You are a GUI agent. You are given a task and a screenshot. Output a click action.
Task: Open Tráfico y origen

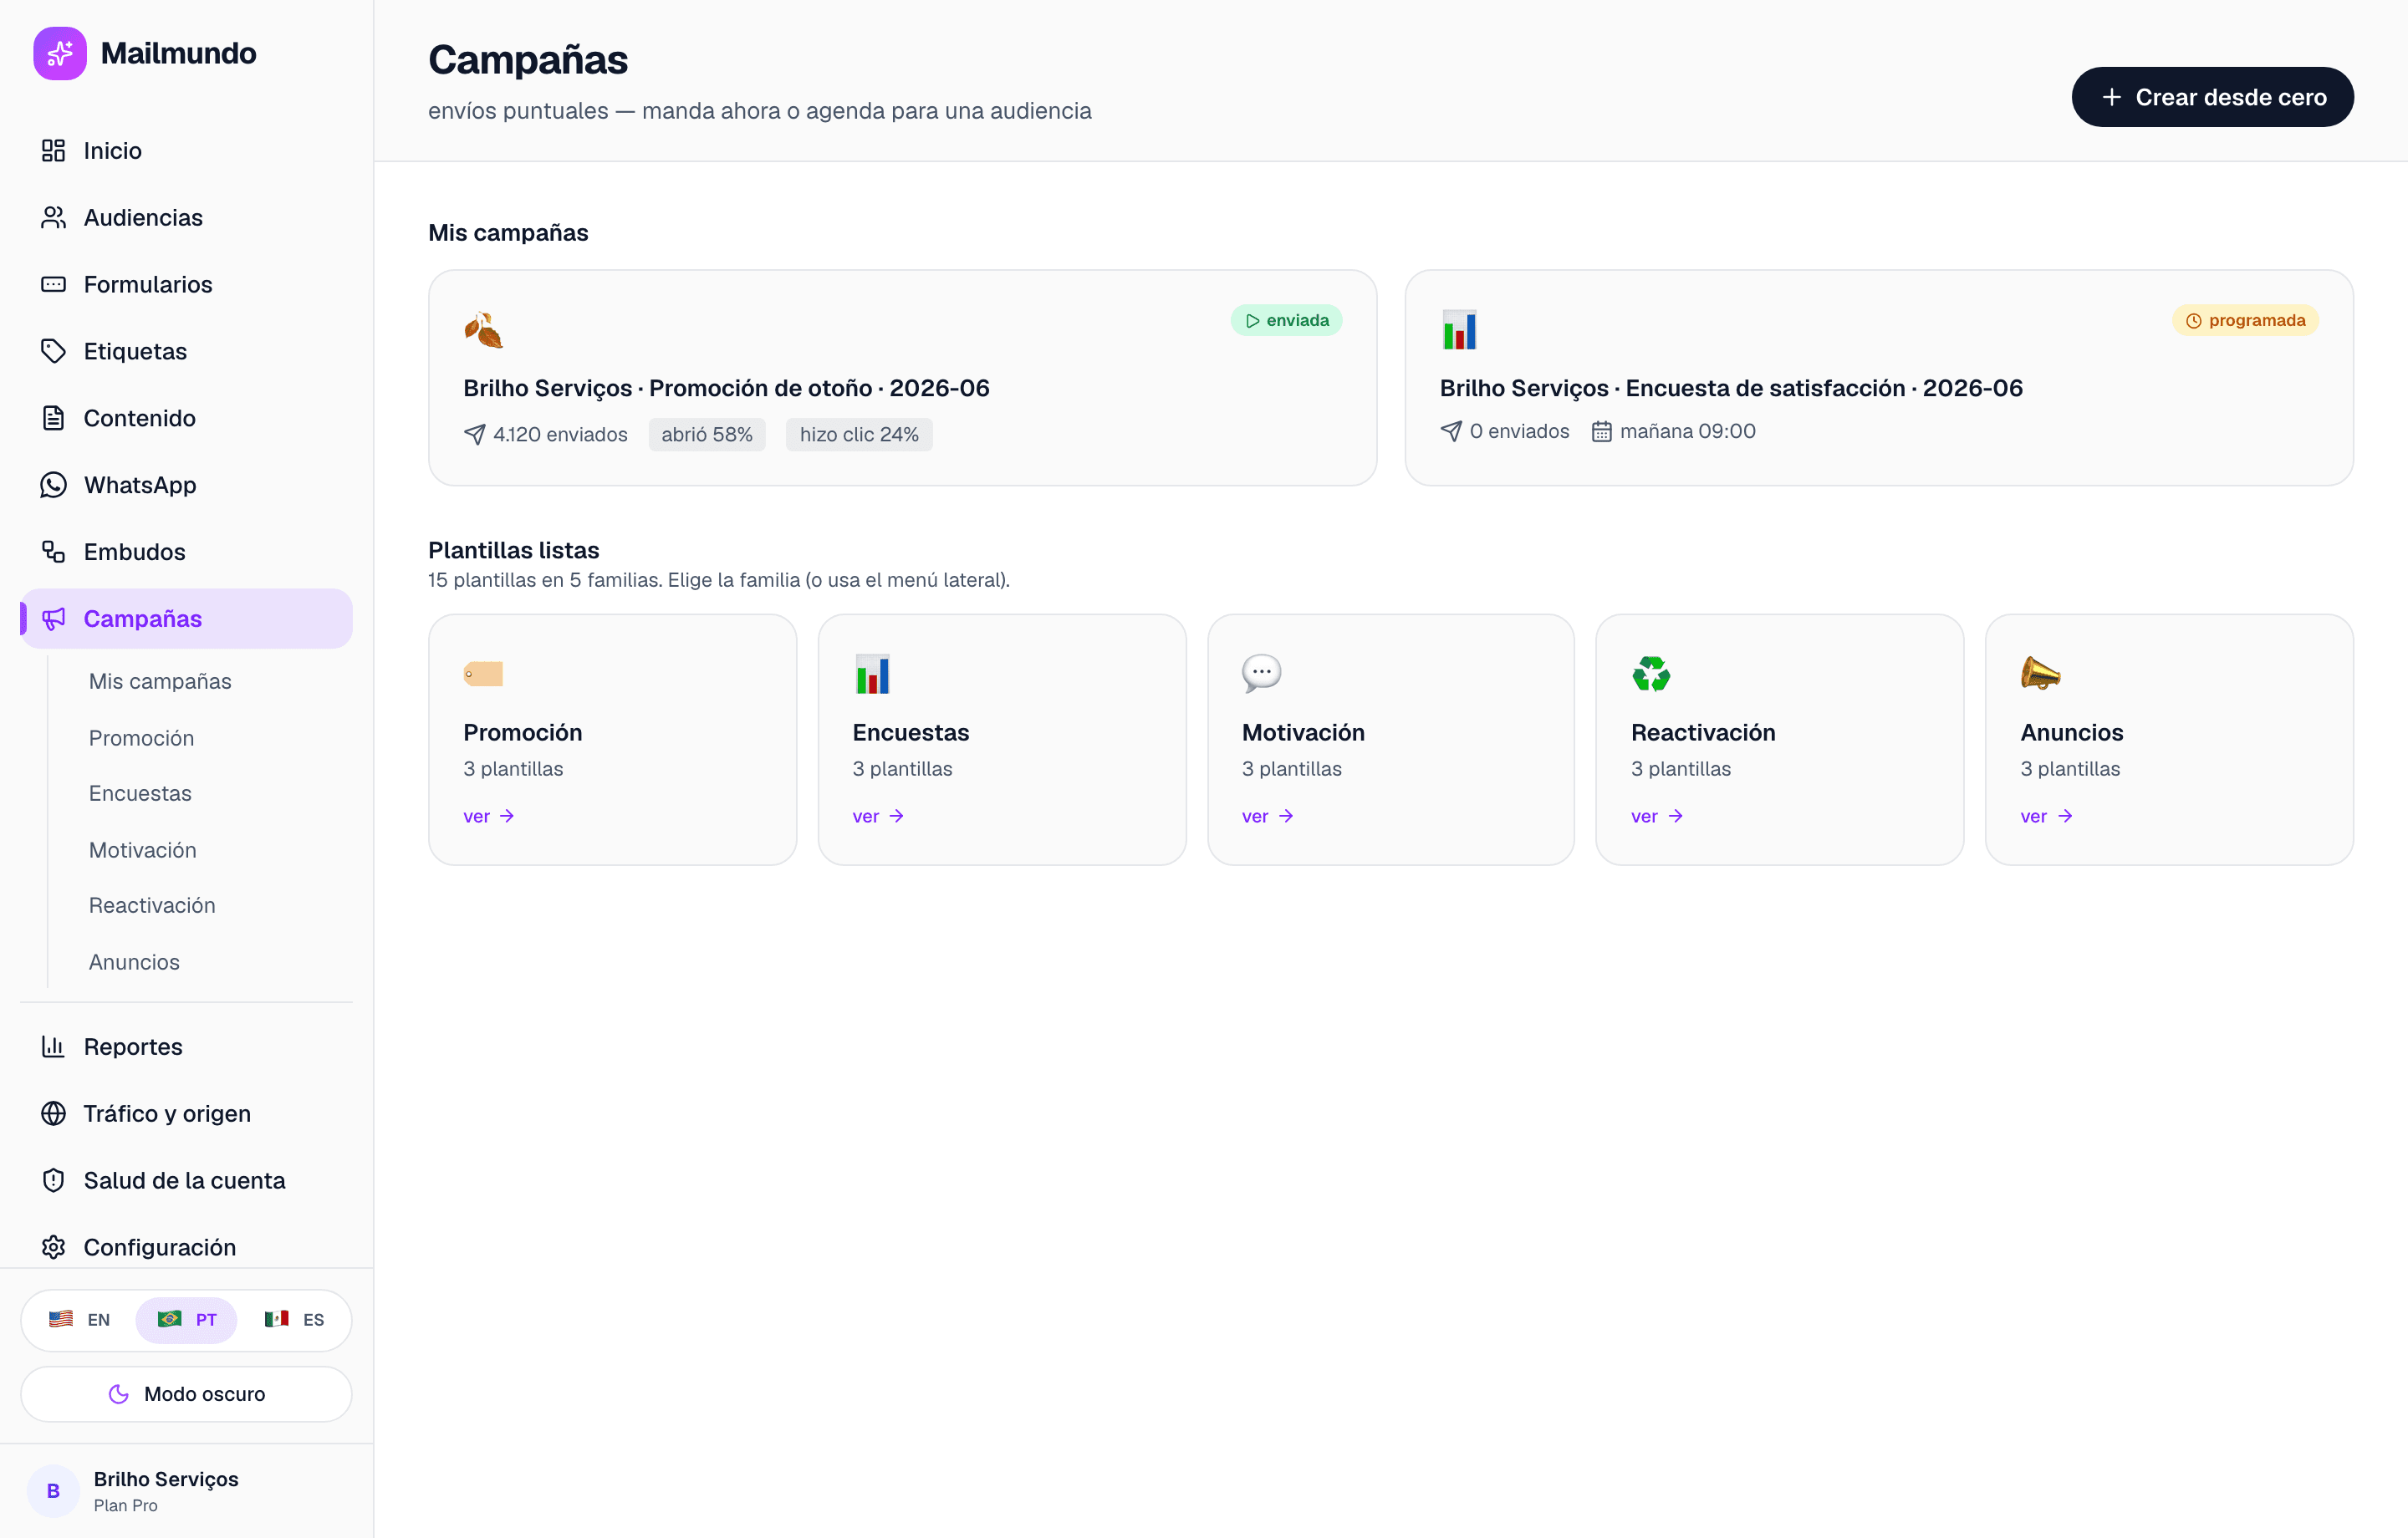coord(187,1114)
